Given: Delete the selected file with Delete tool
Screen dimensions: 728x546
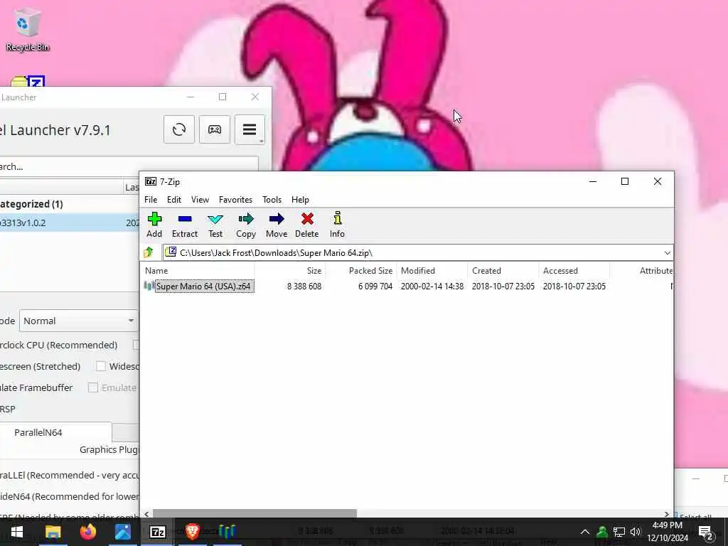Looking at the screenshot, I should (307, 225).
